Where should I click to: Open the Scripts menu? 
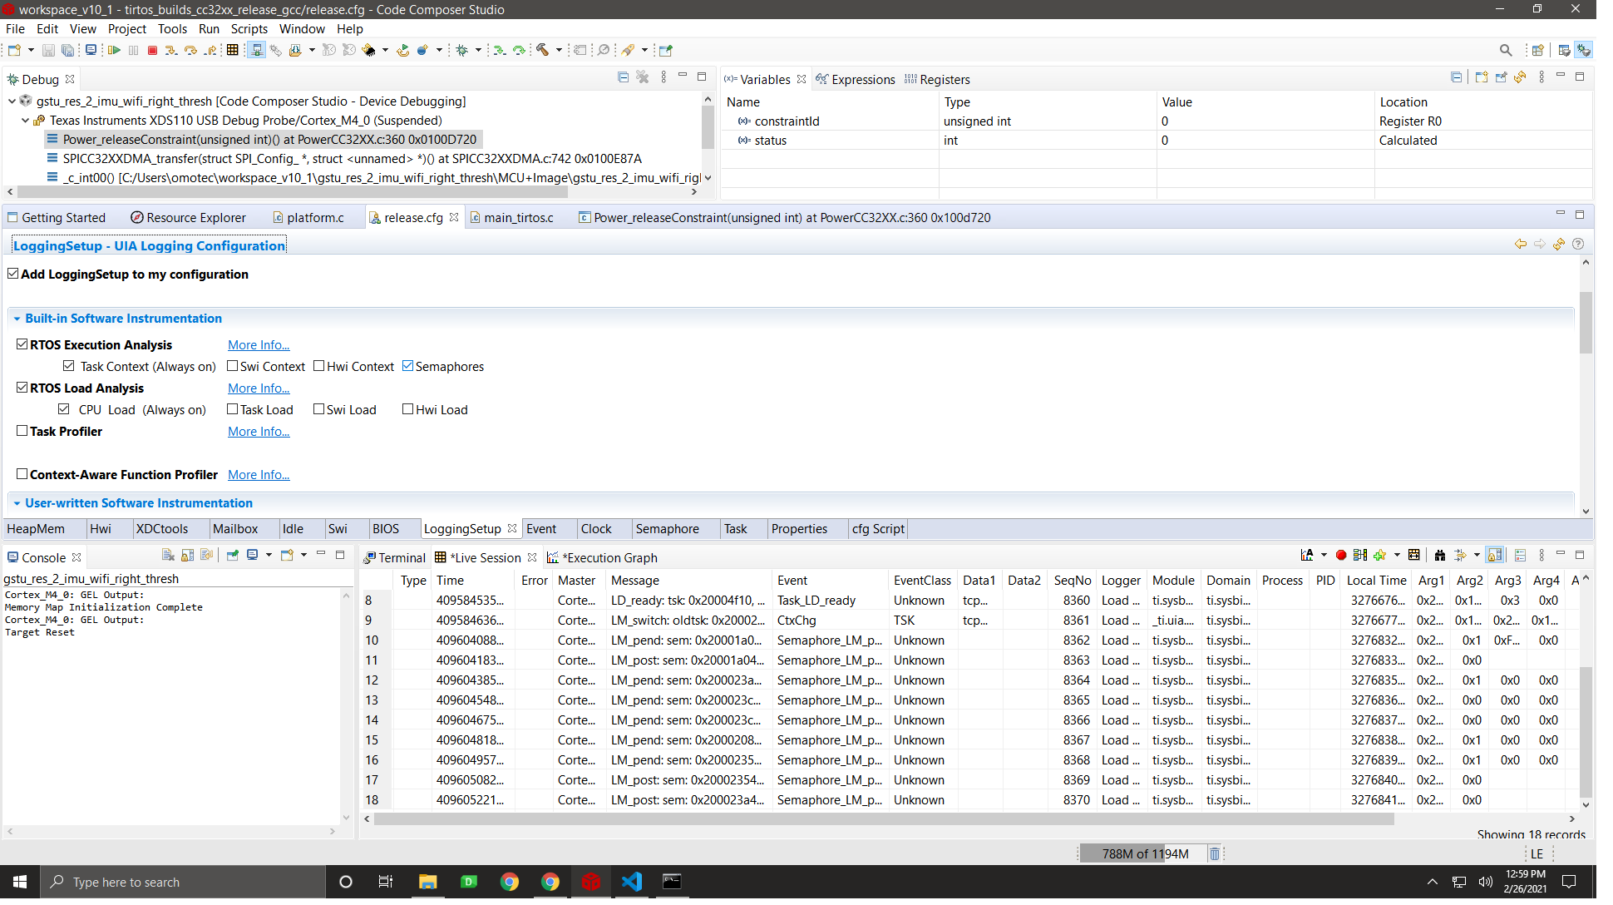249,28
